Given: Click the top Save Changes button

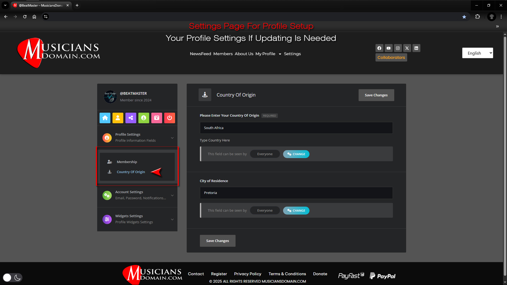Looking at the screenshot, I should coord(376,95).
